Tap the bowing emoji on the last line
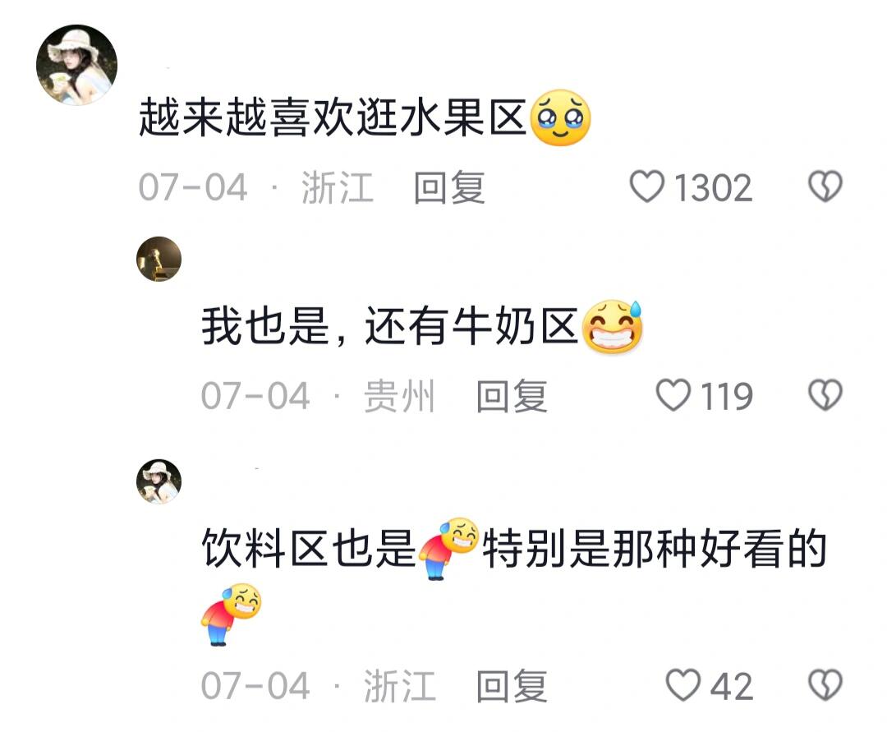The image size is (887, 732). [x=232, y=614]
